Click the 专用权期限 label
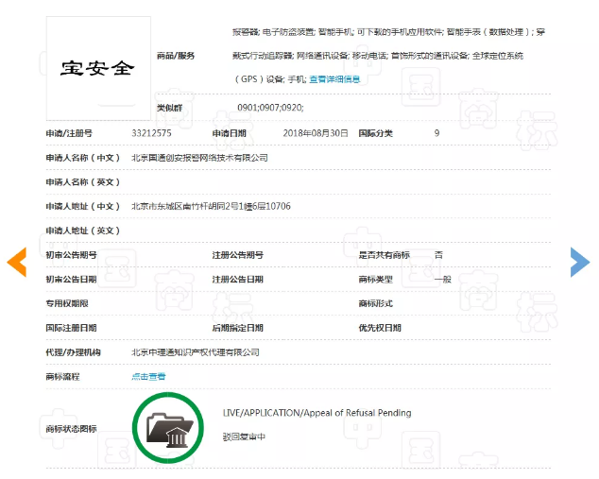The image size is (599, 479). coord(67,303)
